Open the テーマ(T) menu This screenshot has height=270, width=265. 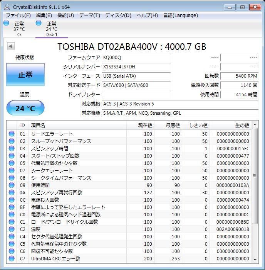tap(90, 15)
